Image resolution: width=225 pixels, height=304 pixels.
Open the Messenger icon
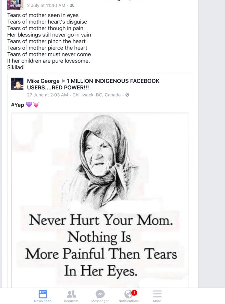pyautogui.click(x=100, y=296)
